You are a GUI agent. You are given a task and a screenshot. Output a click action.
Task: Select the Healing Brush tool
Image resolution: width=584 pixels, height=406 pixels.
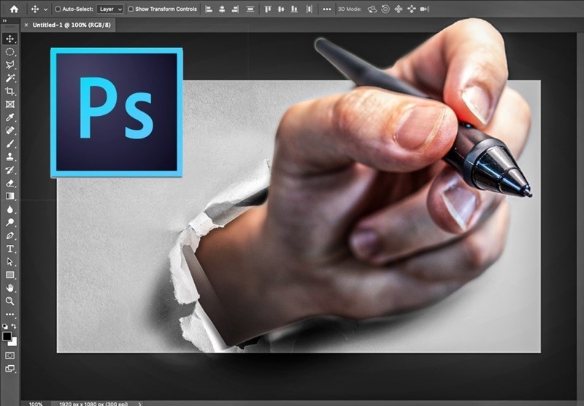tap(9, 130)
